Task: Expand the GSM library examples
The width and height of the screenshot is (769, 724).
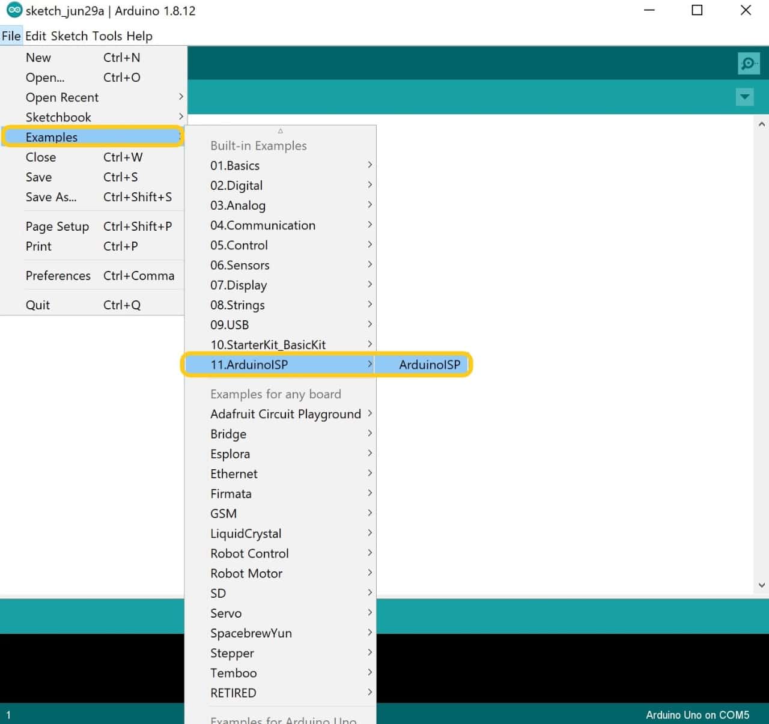Action: click(x=281, y=514)
